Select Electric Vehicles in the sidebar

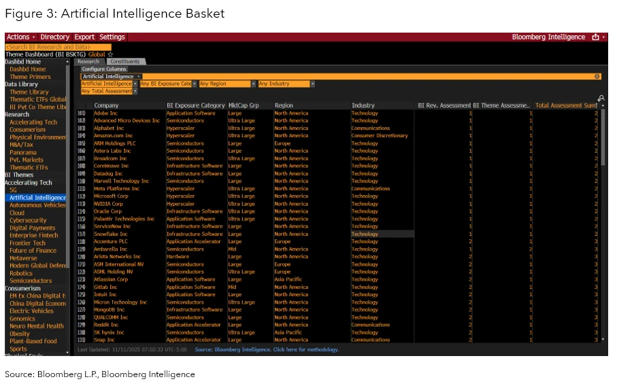(31, 311)
